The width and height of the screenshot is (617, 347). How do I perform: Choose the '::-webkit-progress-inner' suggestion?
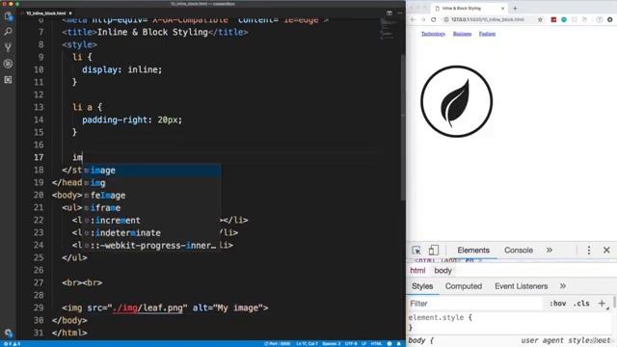point(151,246)
